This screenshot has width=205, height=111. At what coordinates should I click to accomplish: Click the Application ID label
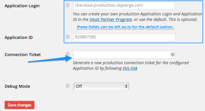tap(19, 37)
